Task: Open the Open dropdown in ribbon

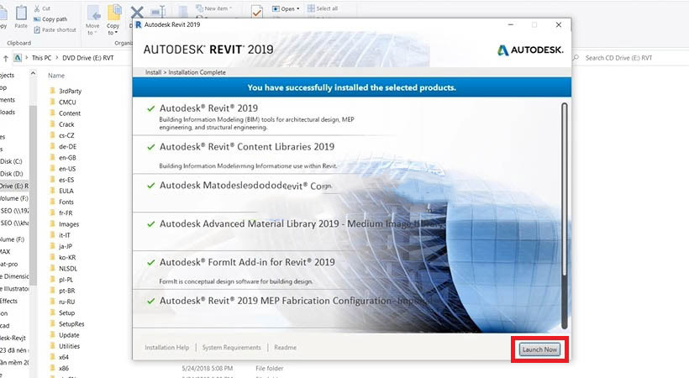Action: click(x=286, y=8)
